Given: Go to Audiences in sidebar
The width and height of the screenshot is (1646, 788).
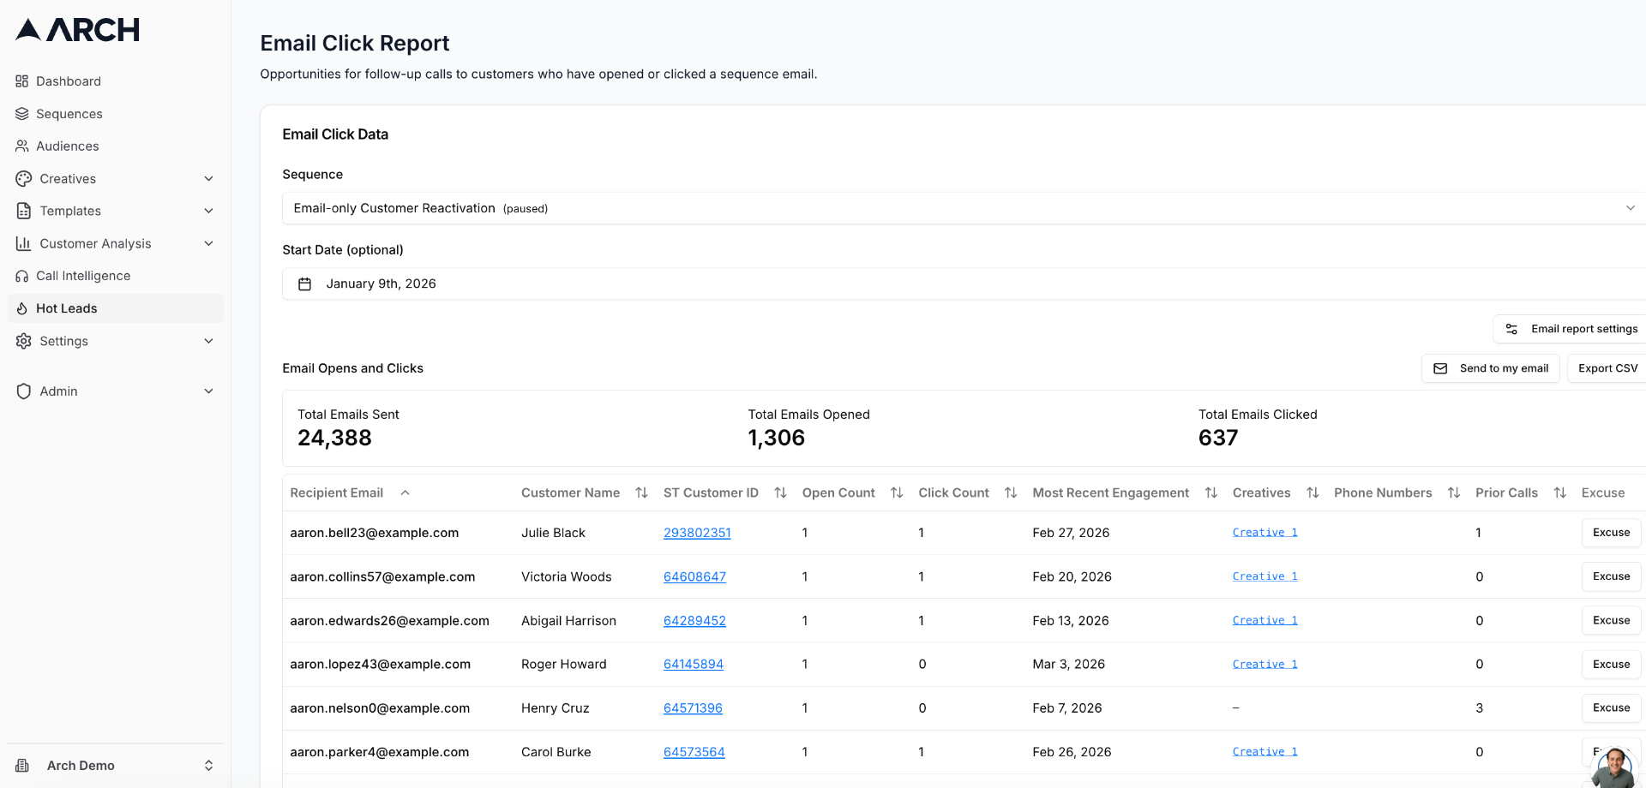Looking at the screenshot, I should (115, 146).
